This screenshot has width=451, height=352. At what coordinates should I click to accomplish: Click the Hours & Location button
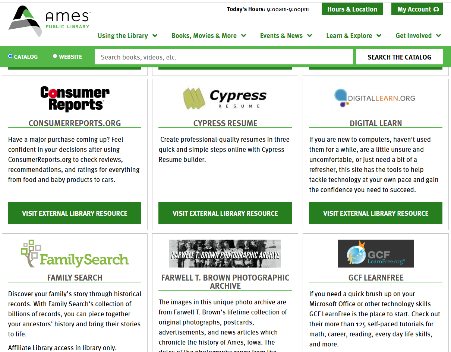352,9
